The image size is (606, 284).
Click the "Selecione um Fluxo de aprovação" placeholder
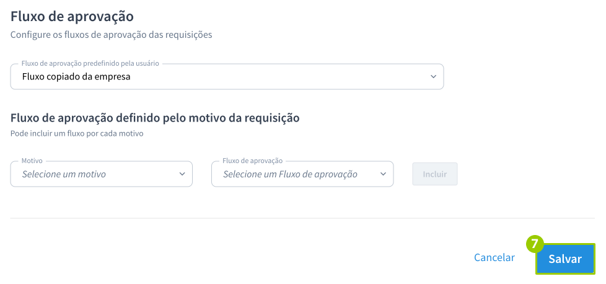tap(290, 174)
